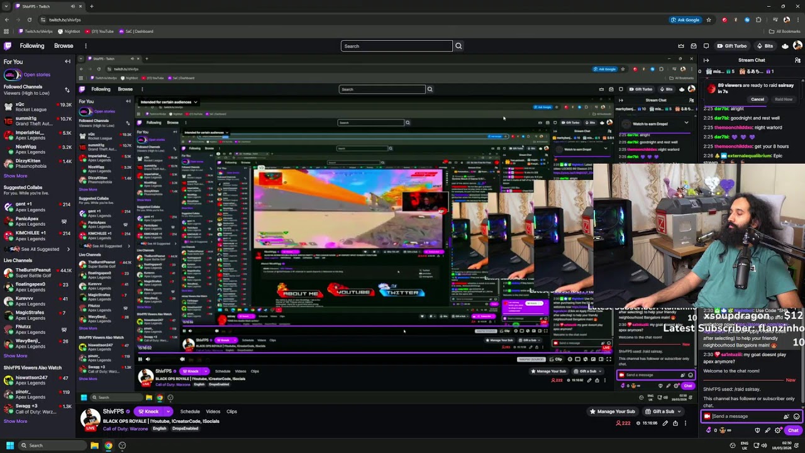Collapse the For You sidebar
This screenshot has width=805, height=453.
(67, 62)
